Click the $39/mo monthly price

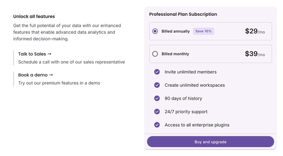(x=255, y=54)
